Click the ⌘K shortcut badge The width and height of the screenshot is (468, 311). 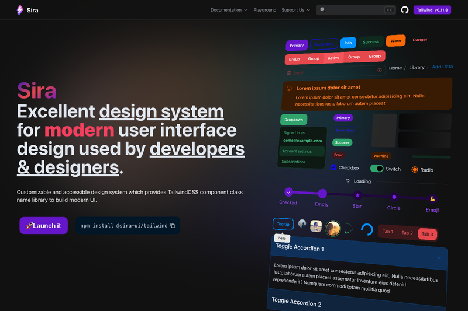click(x=389, y=10)
